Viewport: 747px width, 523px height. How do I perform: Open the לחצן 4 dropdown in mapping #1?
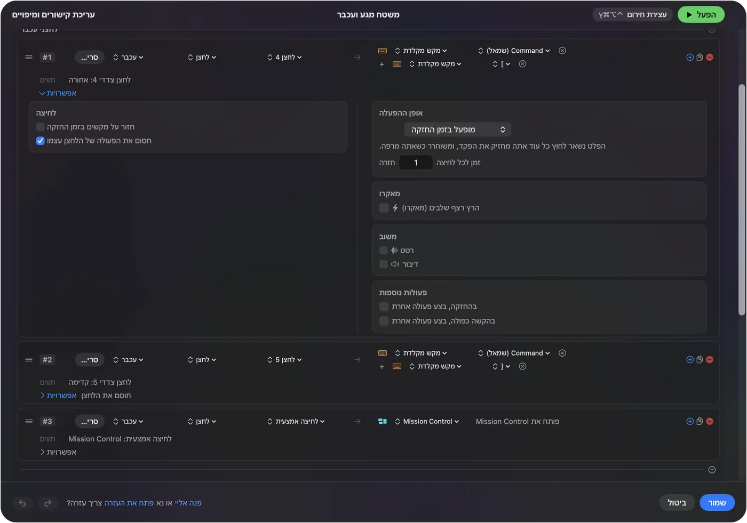(x=284, y=57)
